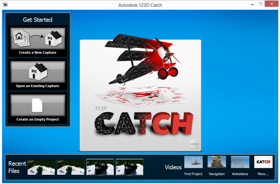Screen dimensions: 280x184
Task: Start Create a New Capture
Action: tap(37, 41)
